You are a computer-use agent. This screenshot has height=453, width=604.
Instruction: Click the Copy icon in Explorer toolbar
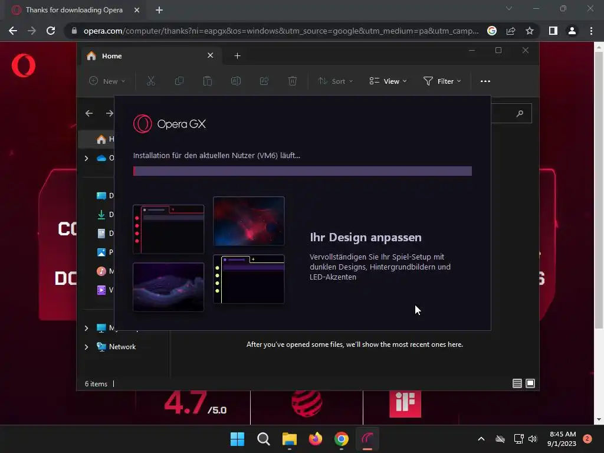pos(179,81)
